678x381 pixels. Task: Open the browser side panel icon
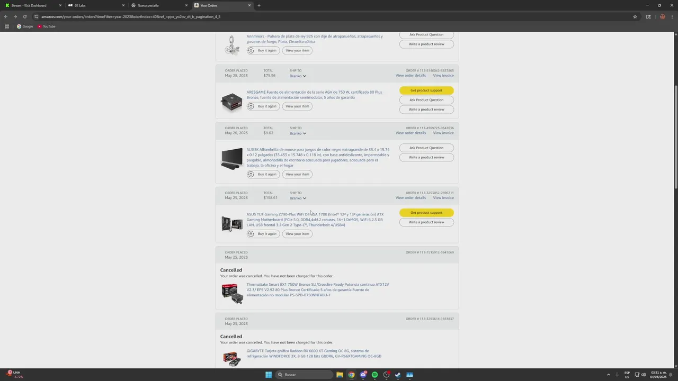(x=648, y=16)
